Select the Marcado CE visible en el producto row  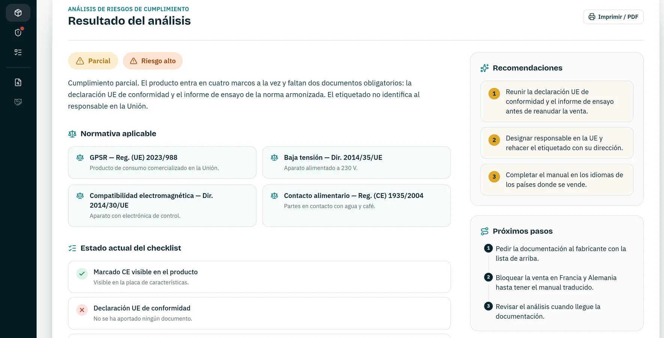pos(259,277)
